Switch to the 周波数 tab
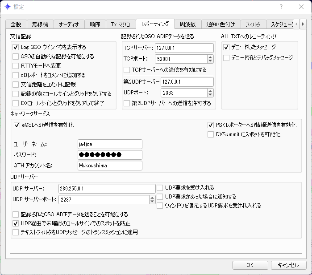Screen dimensions: 312x275 (x=188, y=24)
